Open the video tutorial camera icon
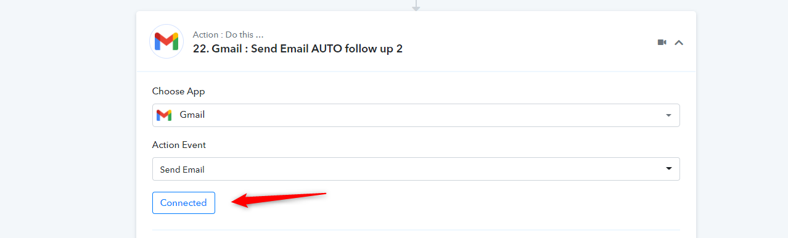788x238 pixels. pos(662,43)
